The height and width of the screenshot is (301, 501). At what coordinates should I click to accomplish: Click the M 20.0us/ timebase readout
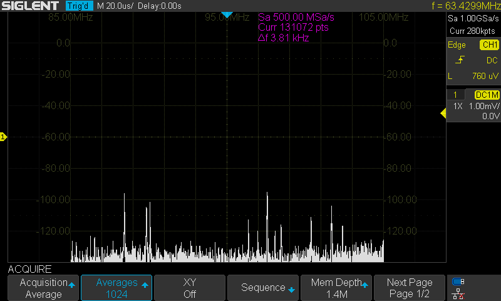pyautogui.click(x=115, y=6)
